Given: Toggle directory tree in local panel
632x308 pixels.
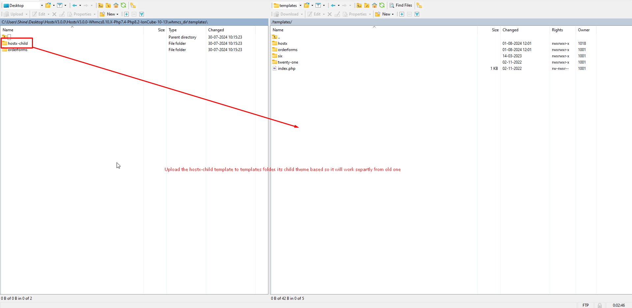Looking at the screenshot, I should 133,5.
